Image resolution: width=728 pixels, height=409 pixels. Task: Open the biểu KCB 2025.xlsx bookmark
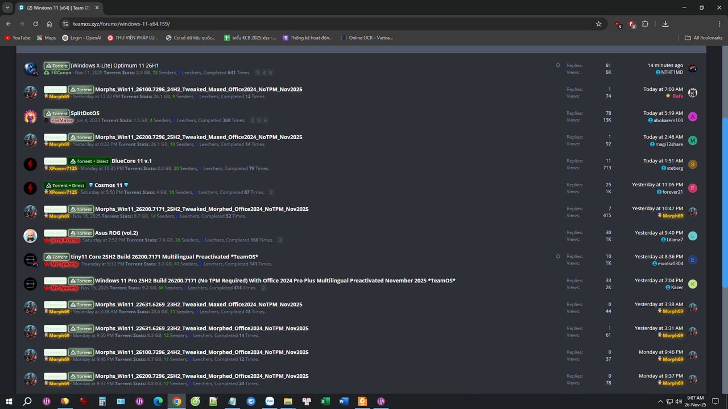point(250,38)
